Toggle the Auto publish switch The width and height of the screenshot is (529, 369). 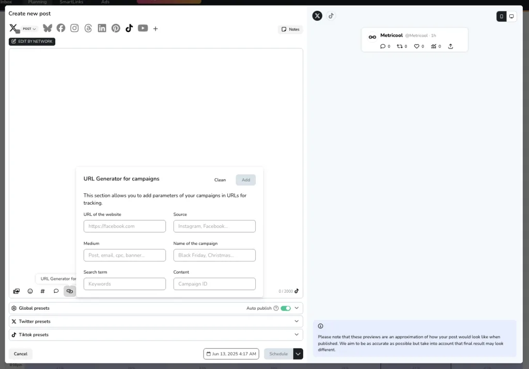tap(286, 308)
